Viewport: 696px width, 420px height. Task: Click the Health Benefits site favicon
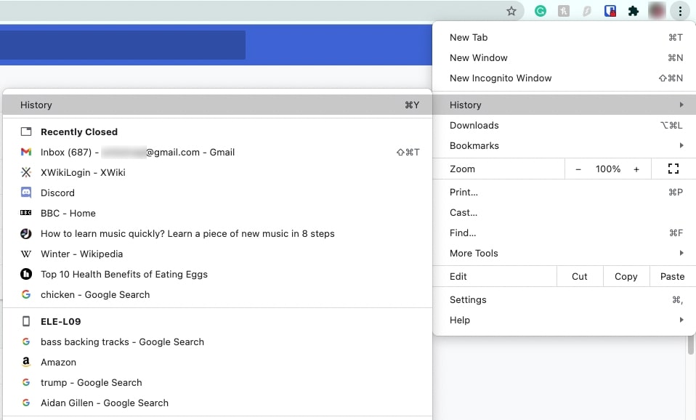(26, 274)
